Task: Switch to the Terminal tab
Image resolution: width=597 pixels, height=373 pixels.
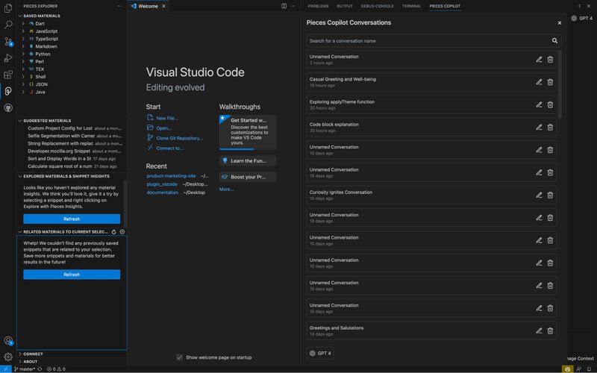Action: [412, 6]
